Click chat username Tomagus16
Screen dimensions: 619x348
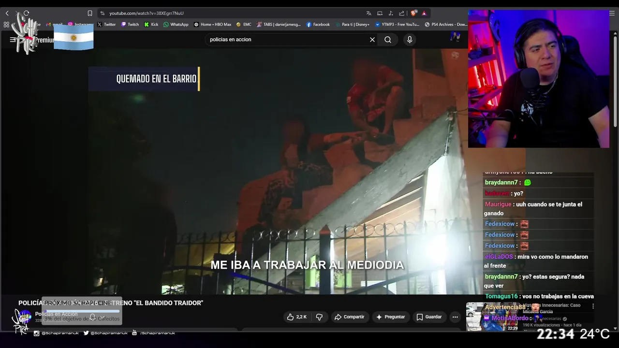(501, 296)
